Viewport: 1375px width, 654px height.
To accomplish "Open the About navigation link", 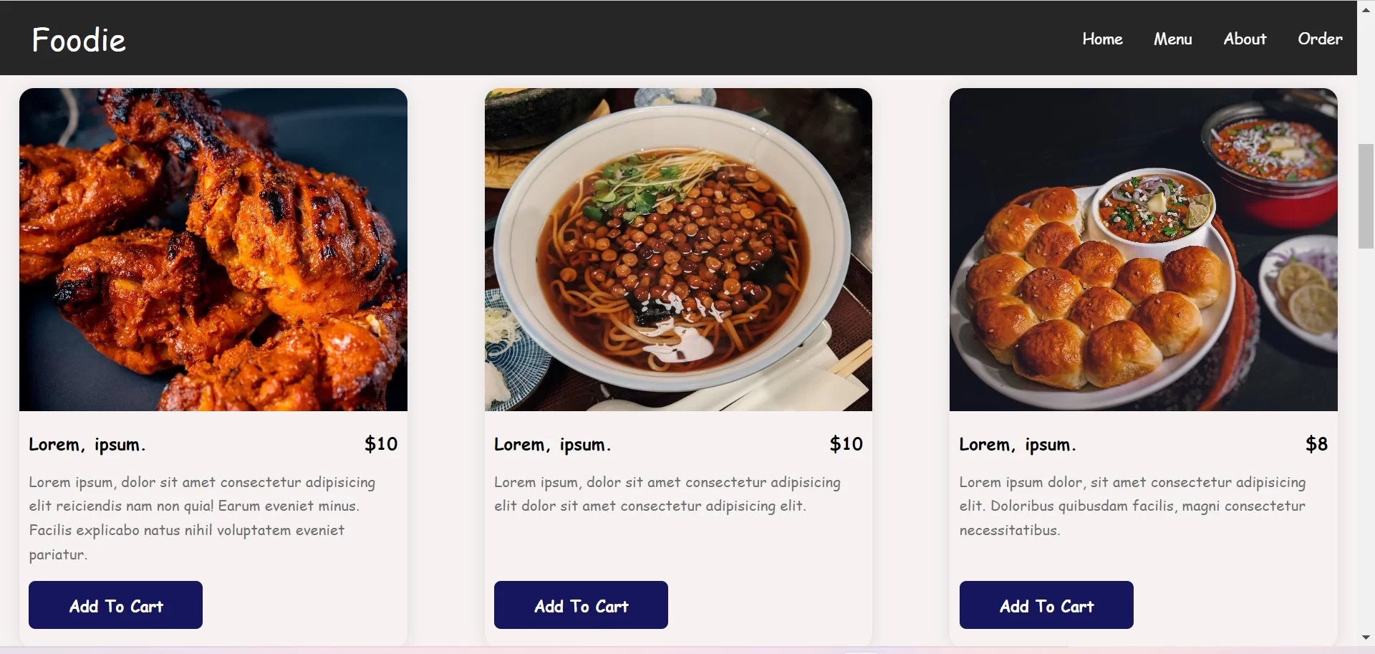I will coord(1244,39).
